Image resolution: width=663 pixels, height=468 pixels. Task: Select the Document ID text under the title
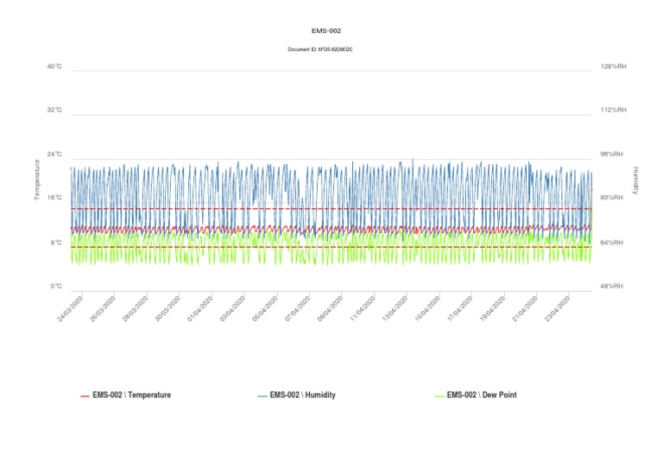(x=320, y=49)
